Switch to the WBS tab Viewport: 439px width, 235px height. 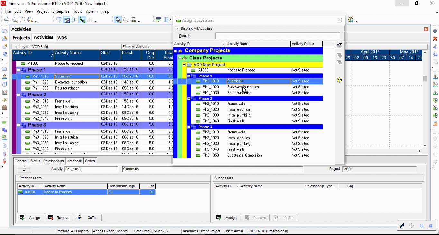click(62, 38)
